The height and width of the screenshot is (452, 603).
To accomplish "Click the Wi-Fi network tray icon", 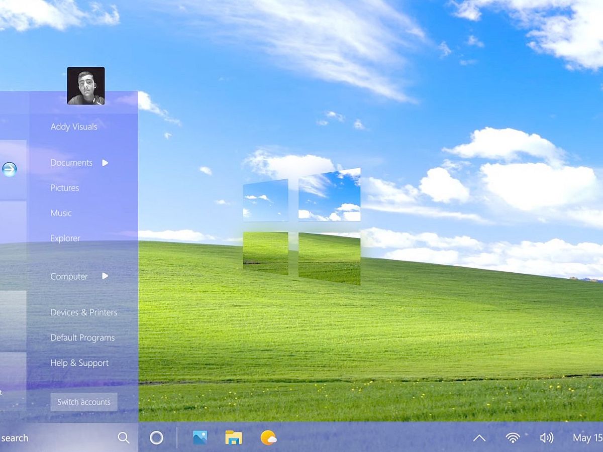I will click(x=513, y=438).
